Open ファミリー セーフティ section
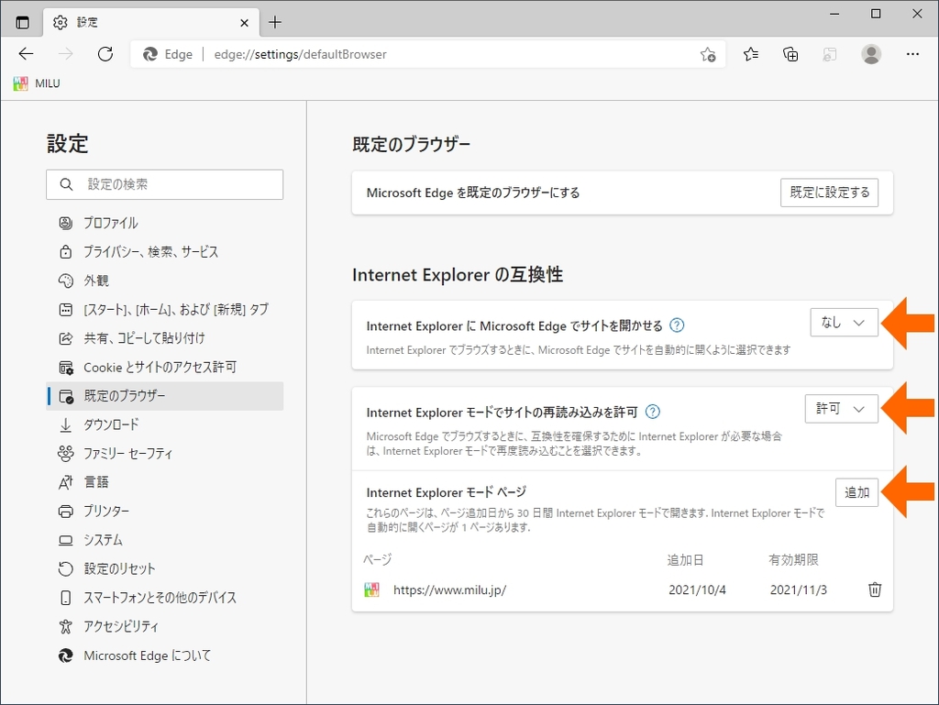The width and height of the screenshot is (939, 705). (165, 454)
